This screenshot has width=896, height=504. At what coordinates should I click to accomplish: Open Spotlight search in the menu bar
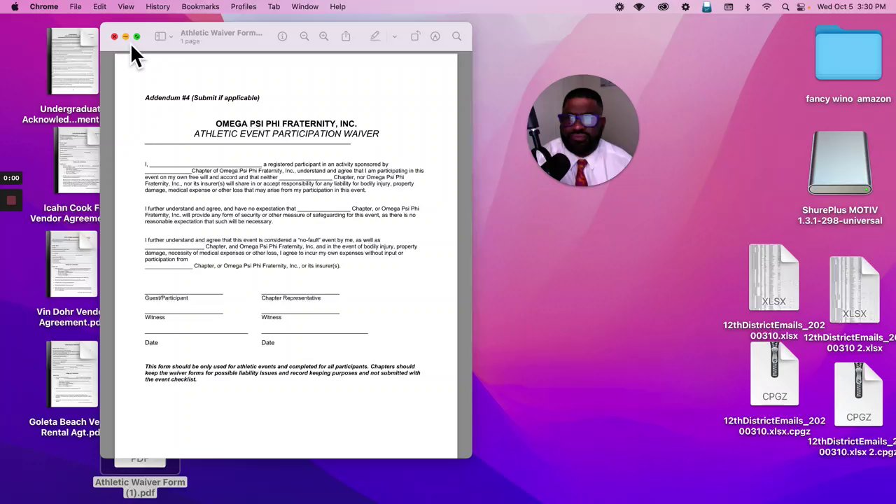(x=785, y=6)
